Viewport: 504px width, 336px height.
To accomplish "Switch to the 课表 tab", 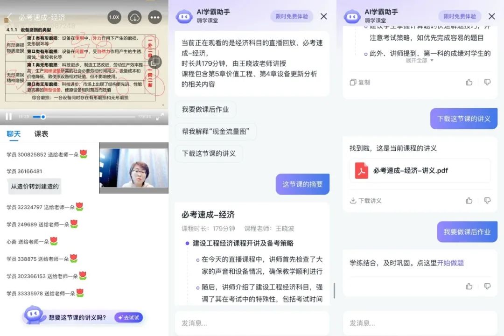I will (41, 134).
